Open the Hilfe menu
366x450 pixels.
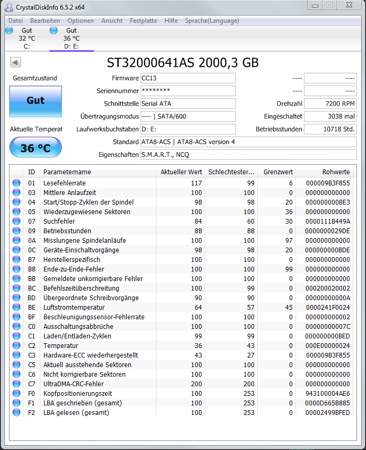tap(171, 21)
